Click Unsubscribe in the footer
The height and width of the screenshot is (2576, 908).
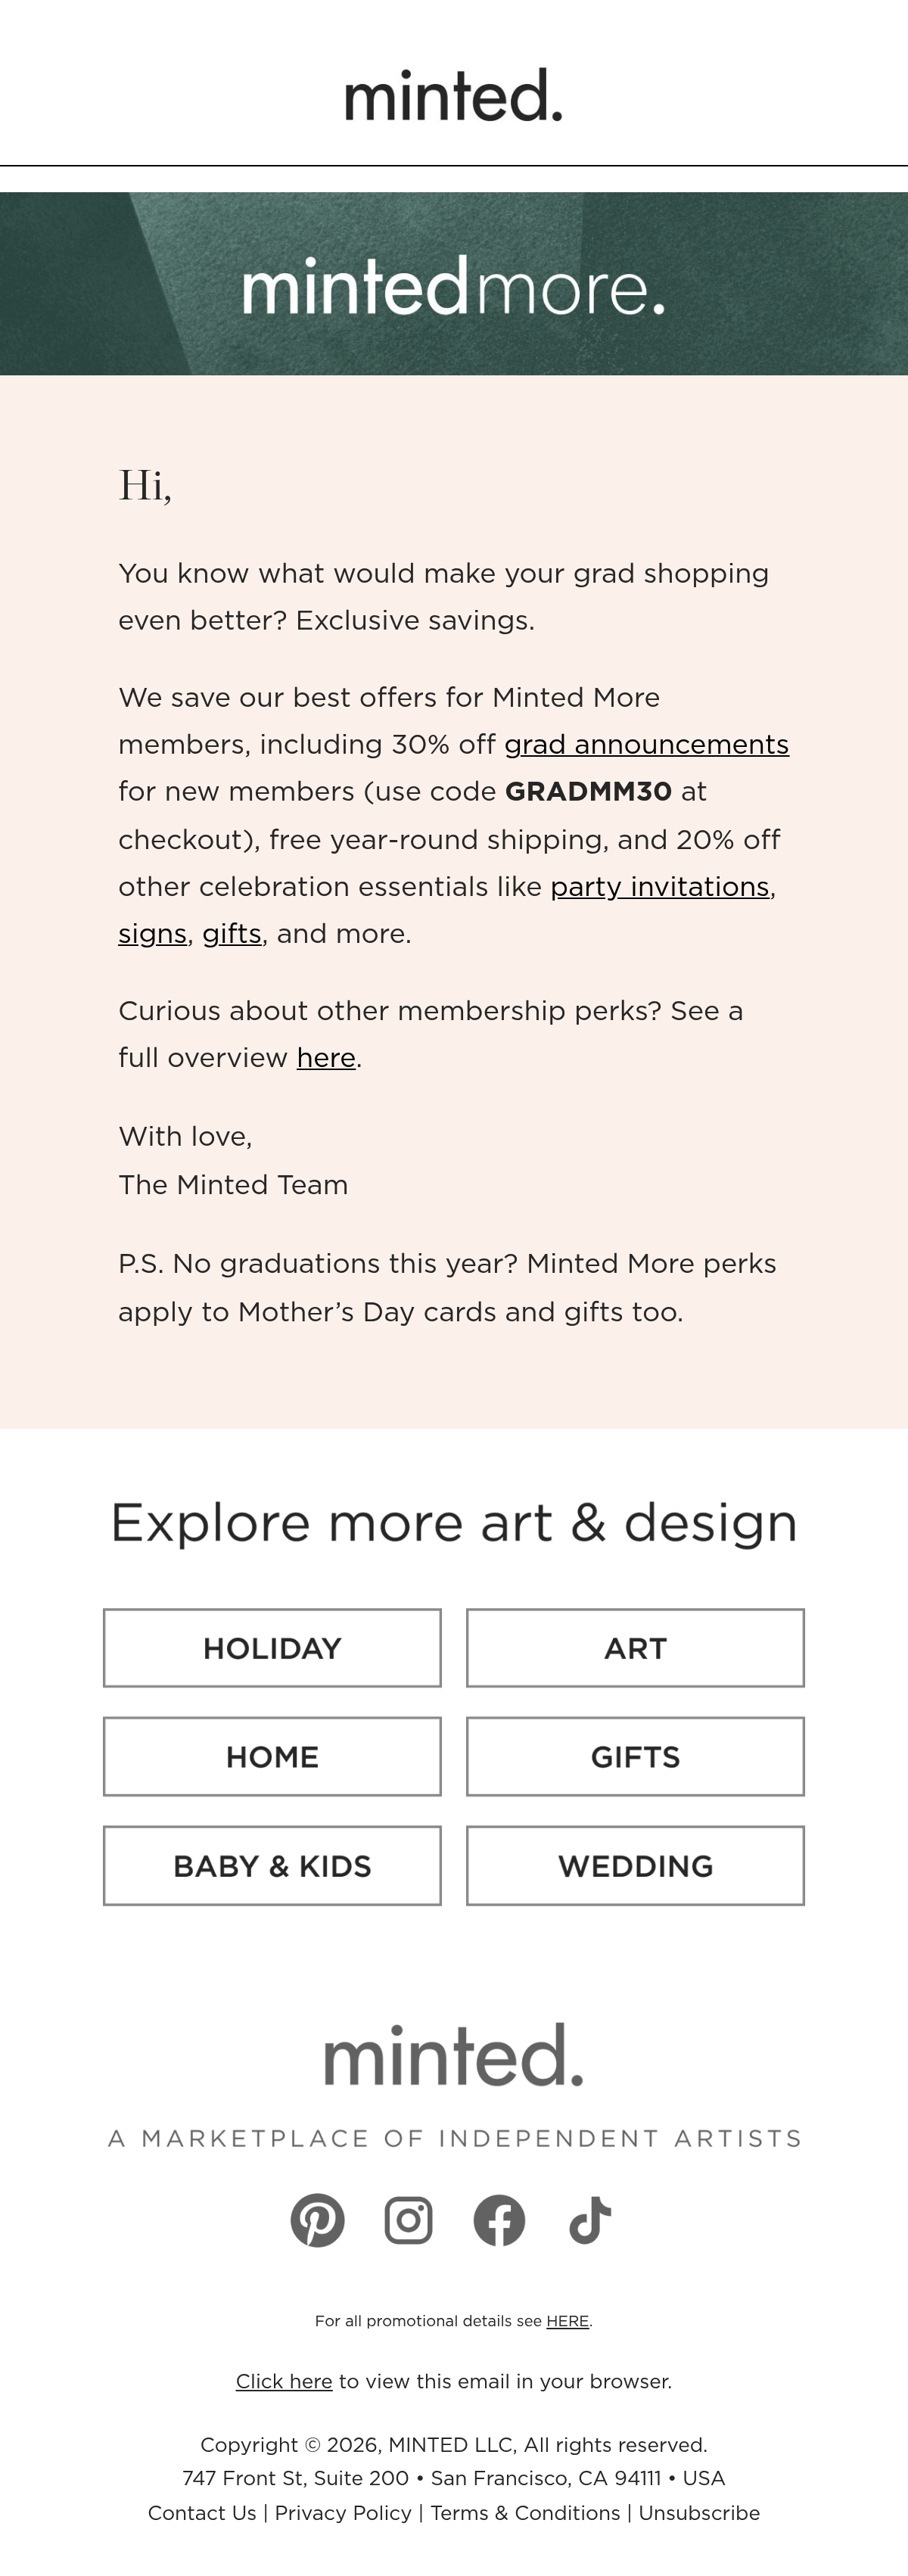(699, 2513)
